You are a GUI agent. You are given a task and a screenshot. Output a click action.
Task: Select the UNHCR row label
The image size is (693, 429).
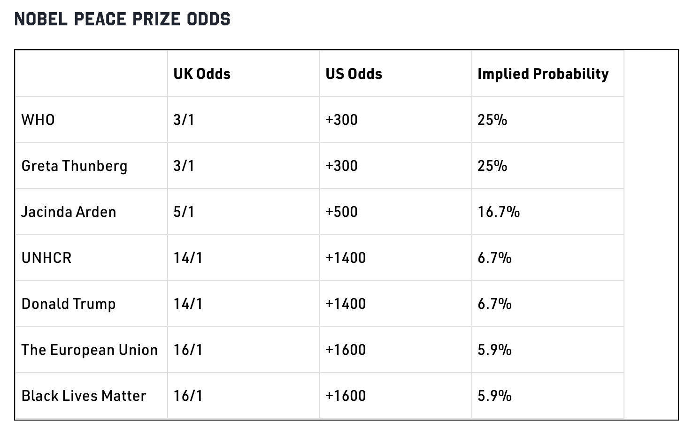46,258
